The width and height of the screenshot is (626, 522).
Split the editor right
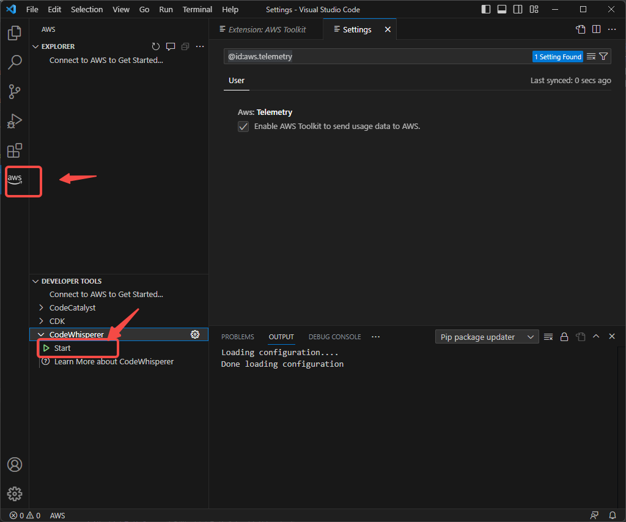coord(597,29)
